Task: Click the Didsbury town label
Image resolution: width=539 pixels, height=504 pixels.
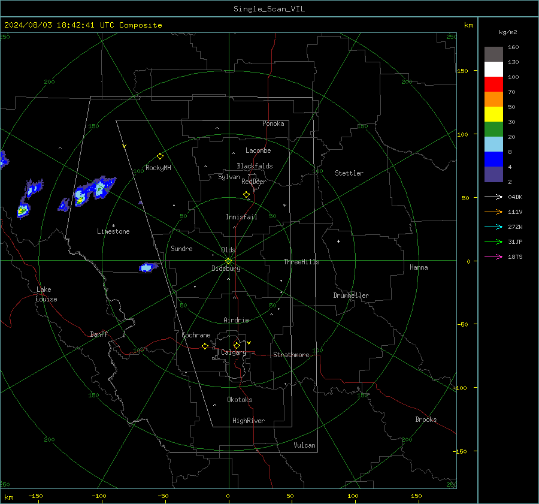Action: [x=226, y=268]
